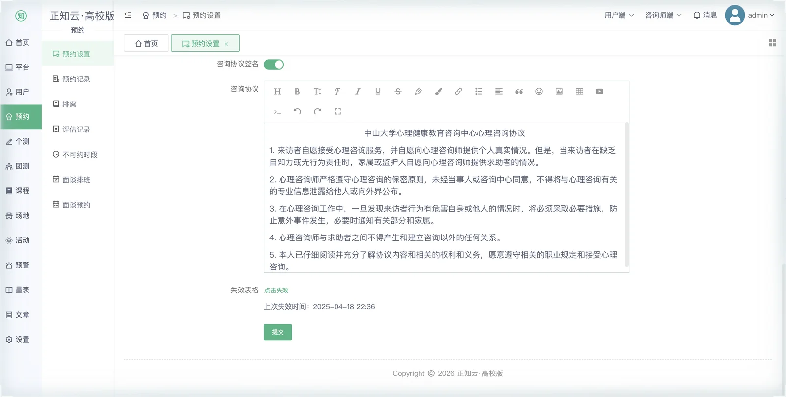Apply blockquote with the quote icon
This screenshot has height=397, width=786.
click(519, 92)
